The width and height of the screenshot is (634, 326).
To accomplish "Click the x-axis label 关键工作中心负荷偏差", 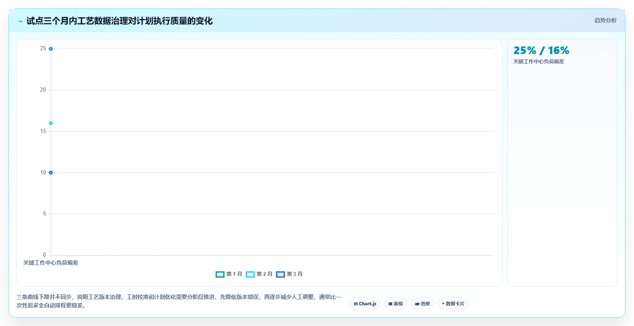I will pyautogui.click(x=51, y=263).
